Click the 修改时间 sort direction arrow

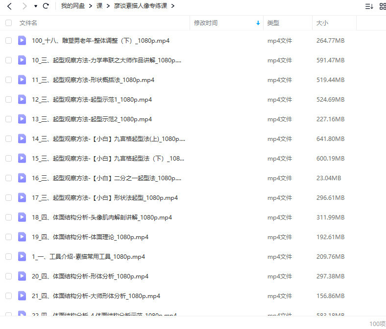[x=258, y=23]
